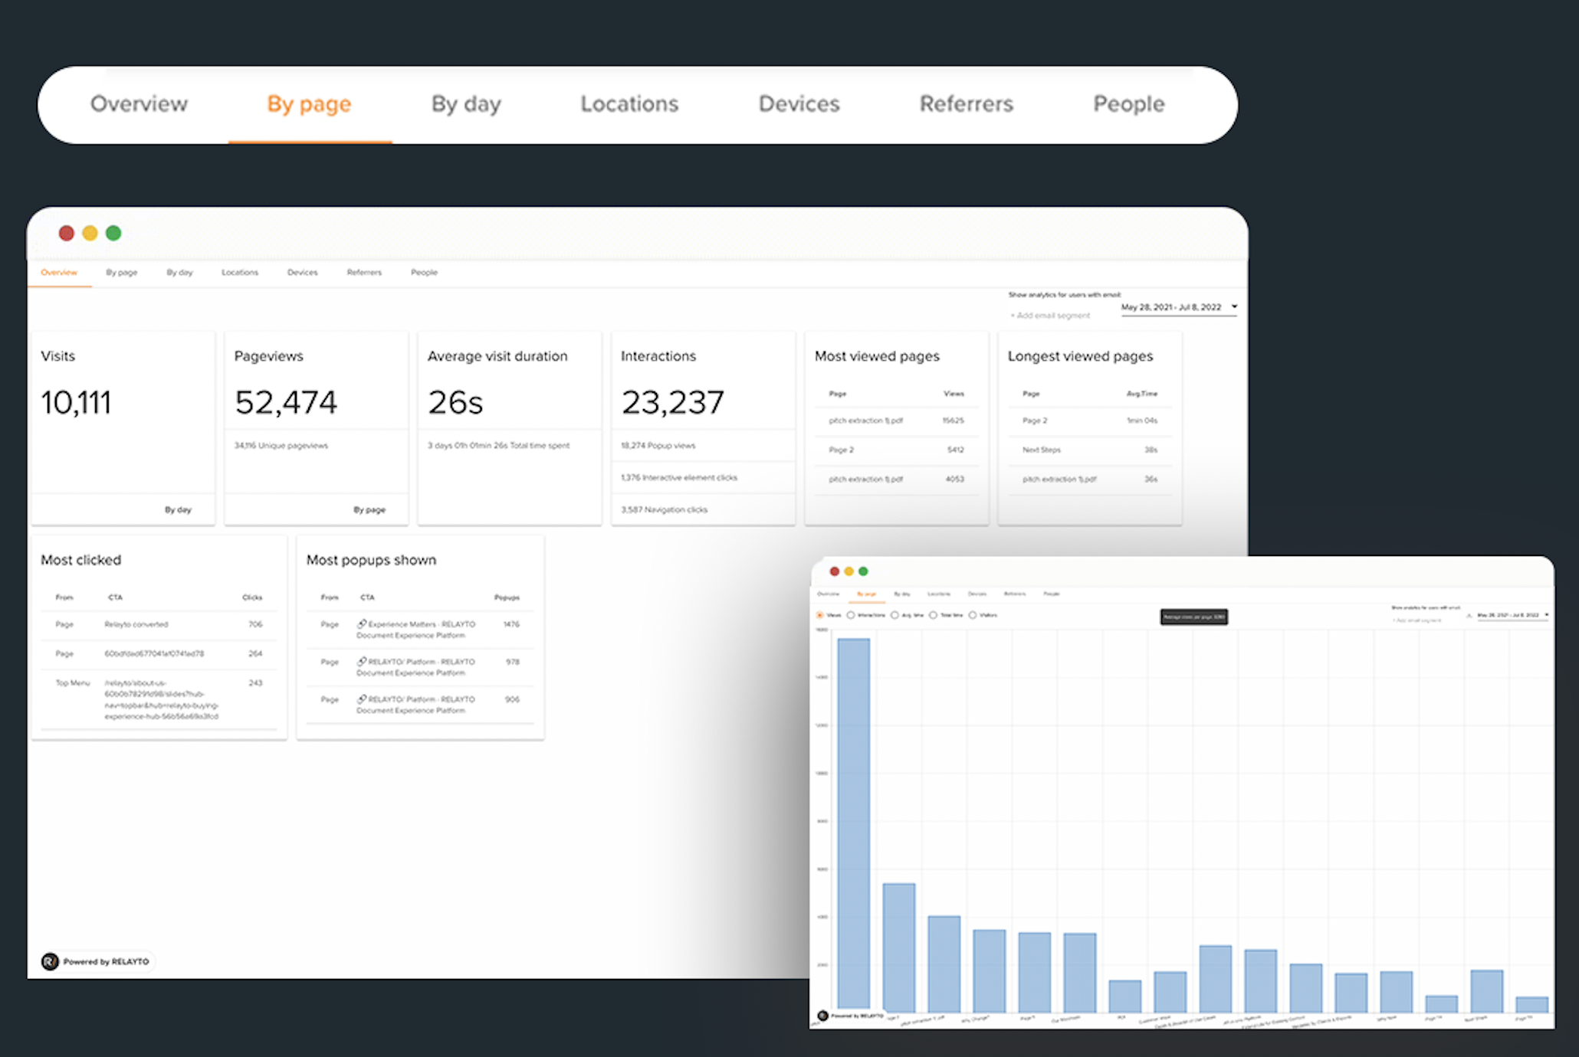Select the Interactions radio button
This screenshot has width=1579, height=1057.
pos(851,615)
